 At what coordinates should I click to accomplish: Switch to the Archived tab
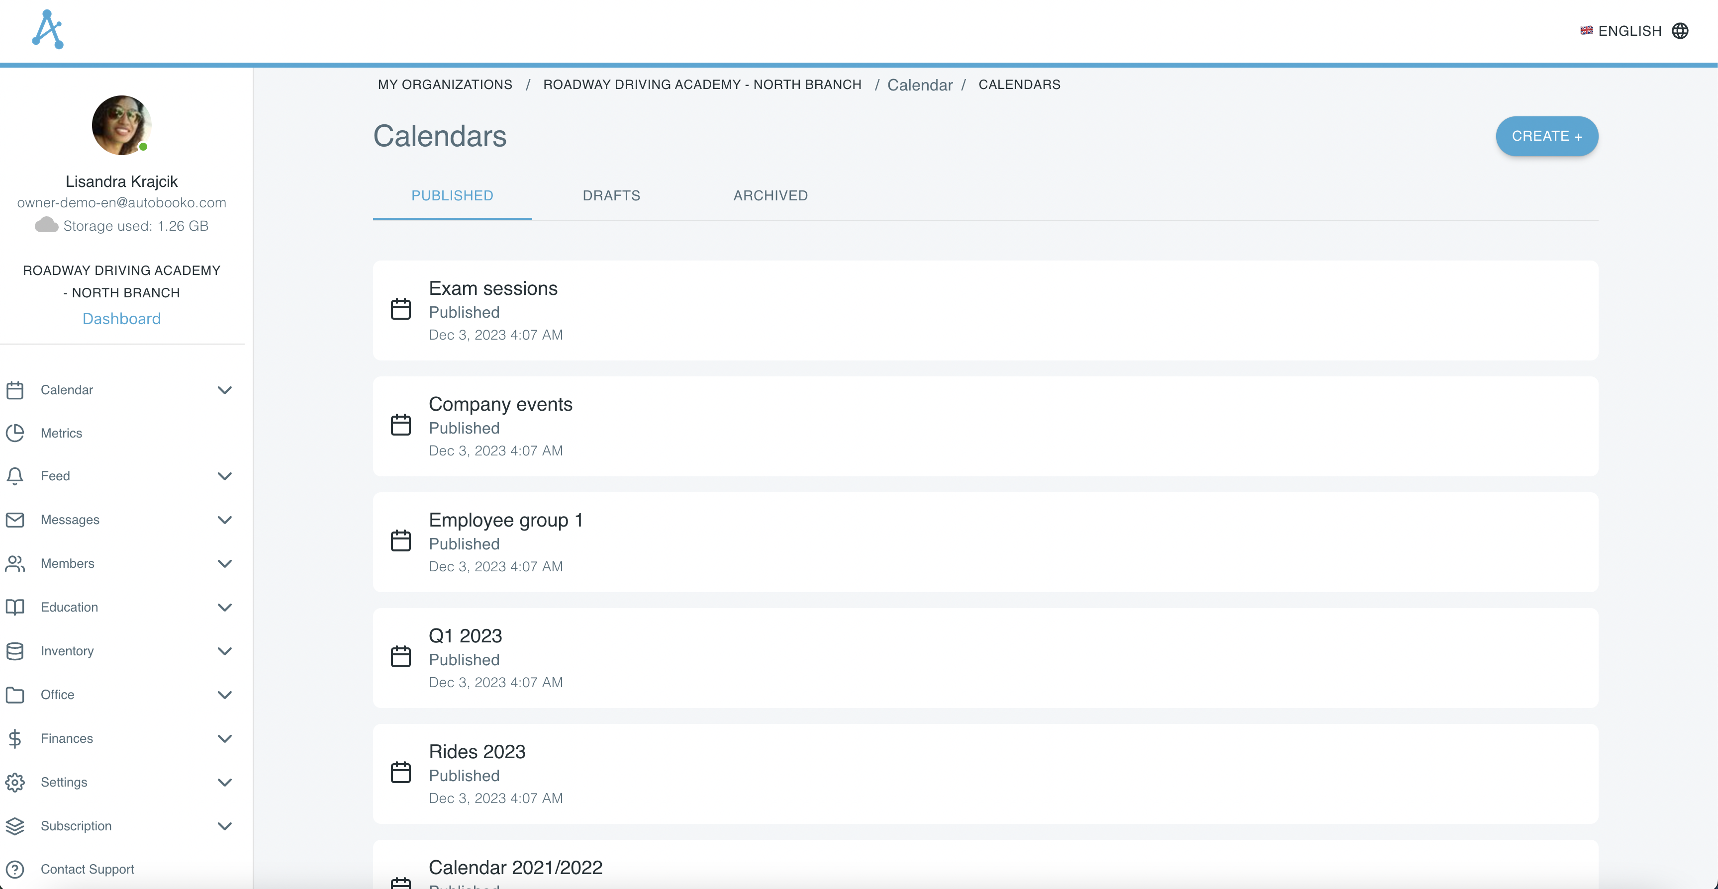(770, 195)
